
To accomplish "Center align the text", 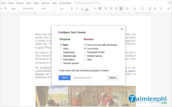I will pyautogui.click(x=111, y=9).
